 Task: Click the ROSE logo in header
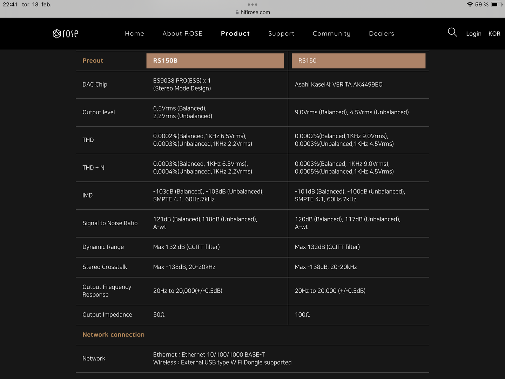tap(66, 33)
